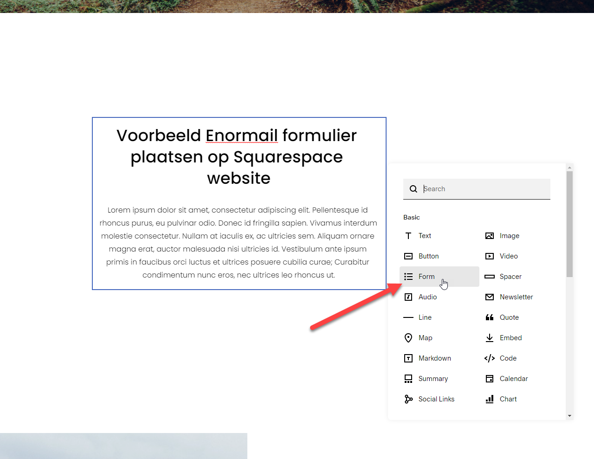Image resolution: width=594 pixels, height=459 pixels.
Task: Click the scrollbar up arrow
Action: (x=569, y=167)
